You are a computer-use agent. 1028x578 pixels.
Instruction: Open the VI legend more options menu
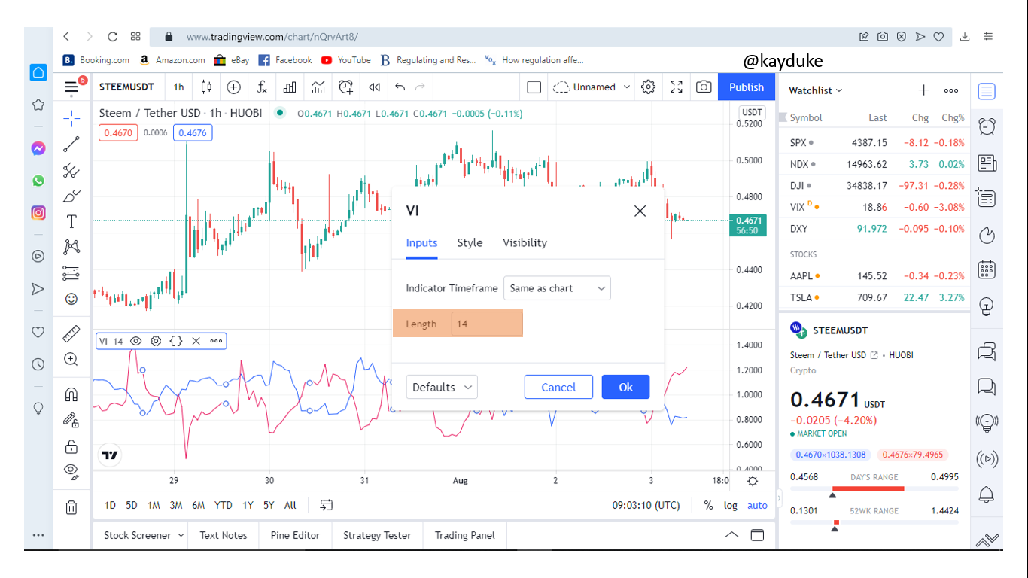pos(216,341)
